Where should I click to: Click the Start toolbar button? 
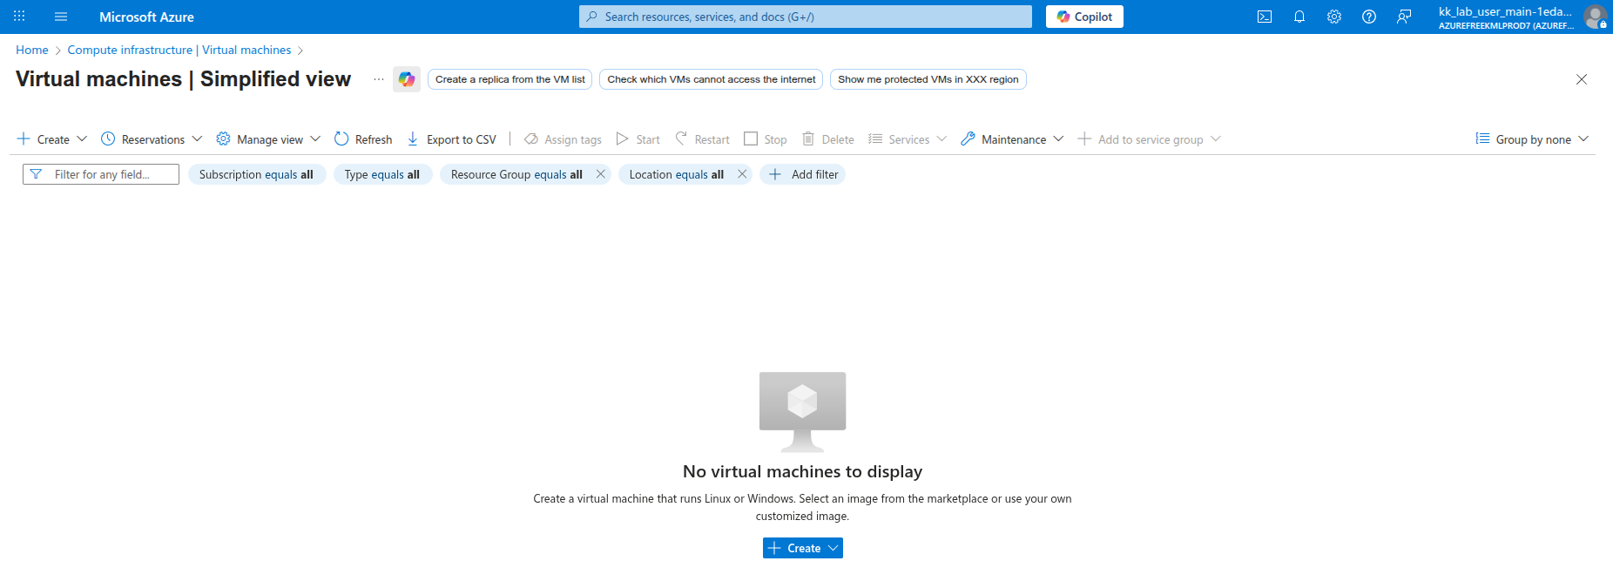[638, 139]
